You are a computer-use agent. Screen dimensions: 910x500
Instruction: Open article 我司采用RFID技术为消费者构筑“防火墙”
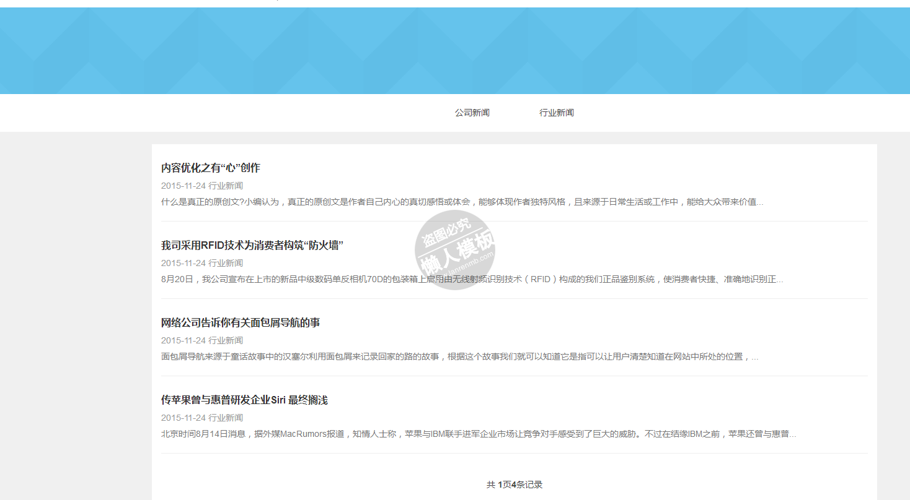tap(252, 245)
